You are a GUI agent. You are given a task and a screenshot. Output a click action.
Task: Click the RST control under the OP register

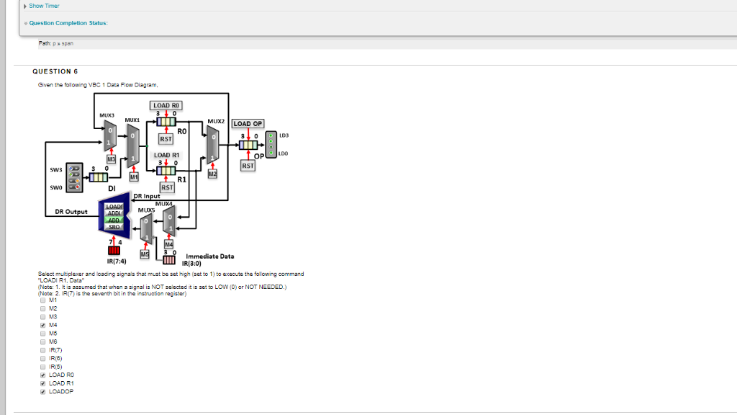click(248, 166)
